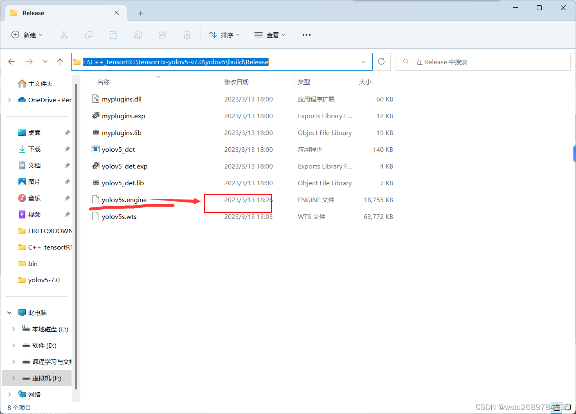Open 图片 in navigation pane
This screenshot has width=576, height=414.
click(x=34, y=182)
